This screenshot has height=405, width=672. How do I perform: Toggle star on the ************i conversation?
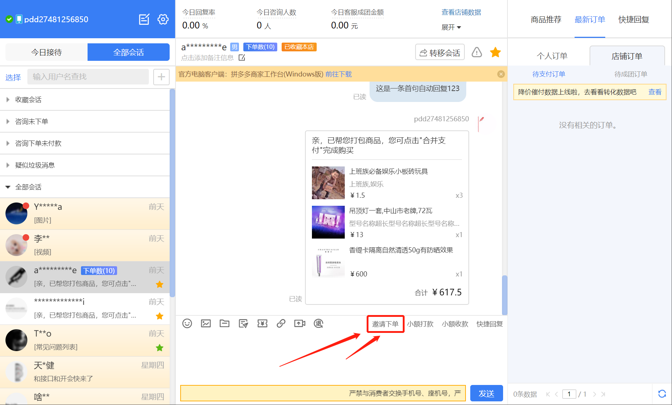click(x=159, y=316)
